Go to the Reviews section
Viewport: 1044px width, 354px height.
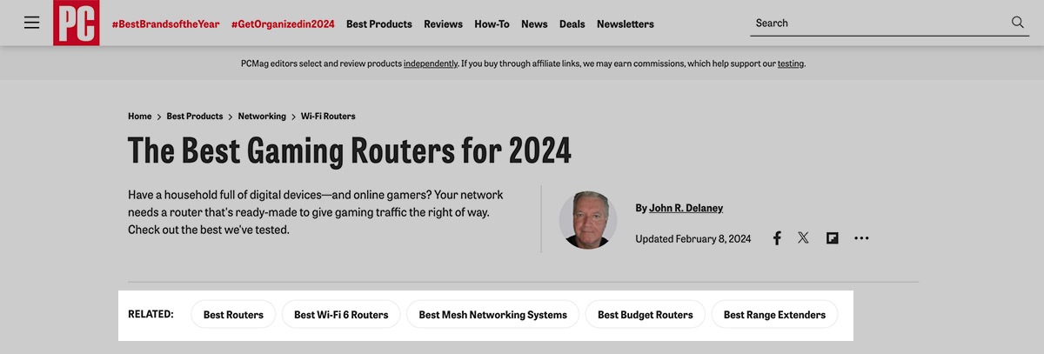443,24
